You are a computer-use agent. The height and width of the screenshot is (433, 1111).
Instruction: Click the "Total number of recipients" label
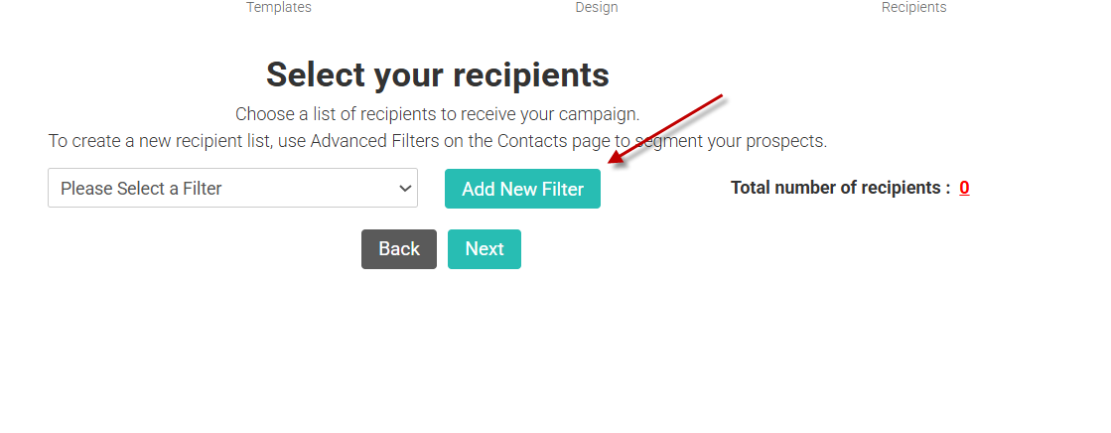coord(840,188)
